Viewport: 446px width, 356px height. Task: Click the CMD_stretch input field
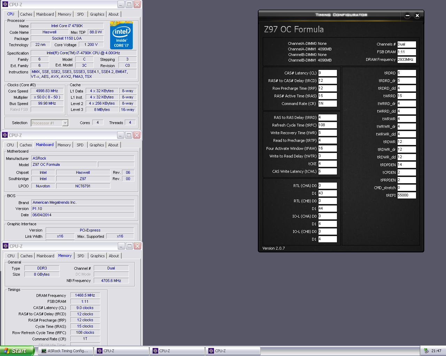point(407,188)
